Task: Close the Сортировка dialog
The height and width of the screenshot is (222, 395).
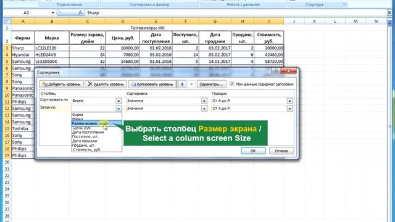Action: coord(289,71)
